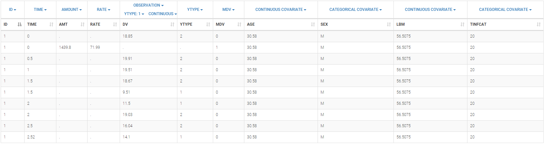Screen dimensions: 545x144
Task: Sort by AMT column arrows icon
Action: 83,24
